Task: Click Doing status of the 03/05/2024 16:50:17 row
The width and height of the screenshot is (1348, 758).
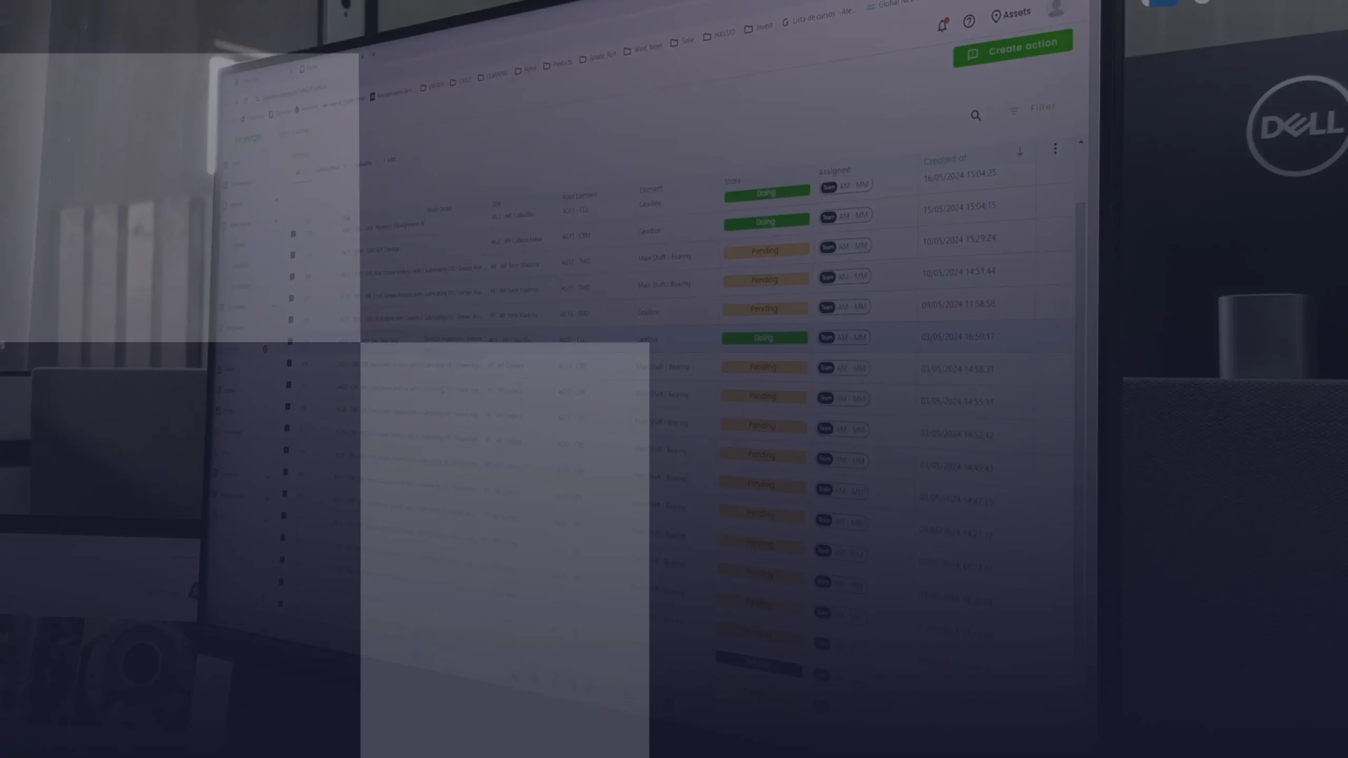Action: click(764, 338)
